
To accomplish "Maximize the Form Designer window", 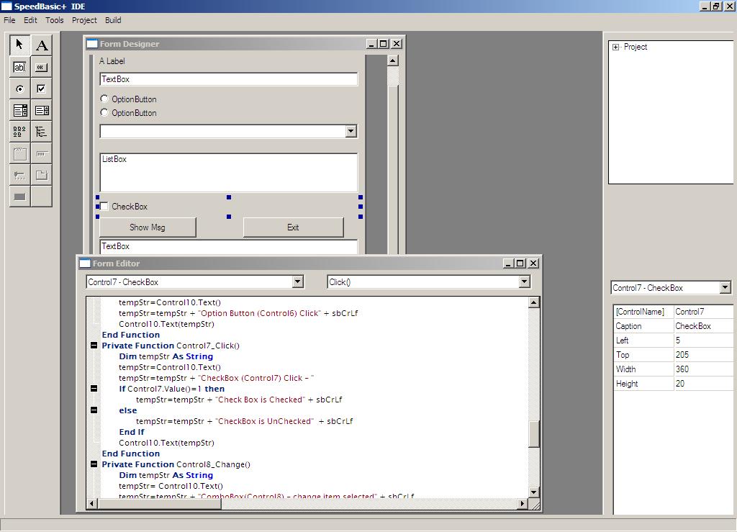I will [384, 44].
